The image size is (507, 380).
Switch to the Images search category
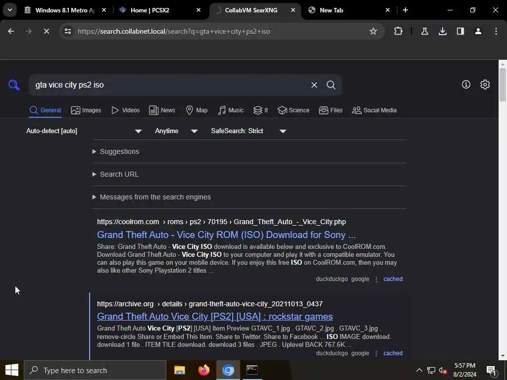86,110
